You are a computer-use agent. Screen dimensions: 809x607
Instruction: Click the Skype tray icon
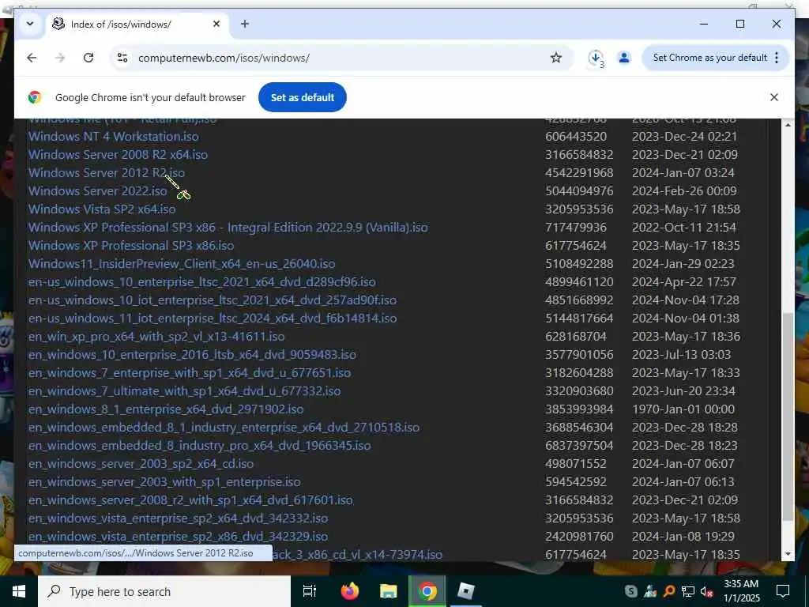coord(630,591)
